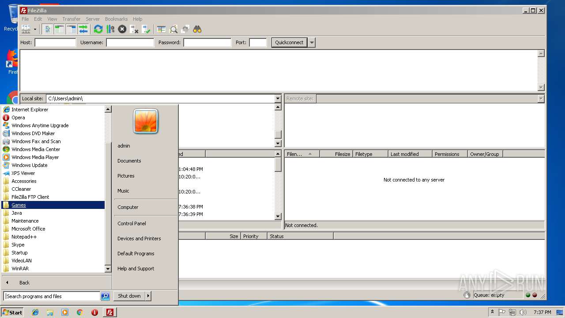Open Windows Media Player entry
Image resolution: width=565 pixels, height=318 pixels.
pos(53,157)
